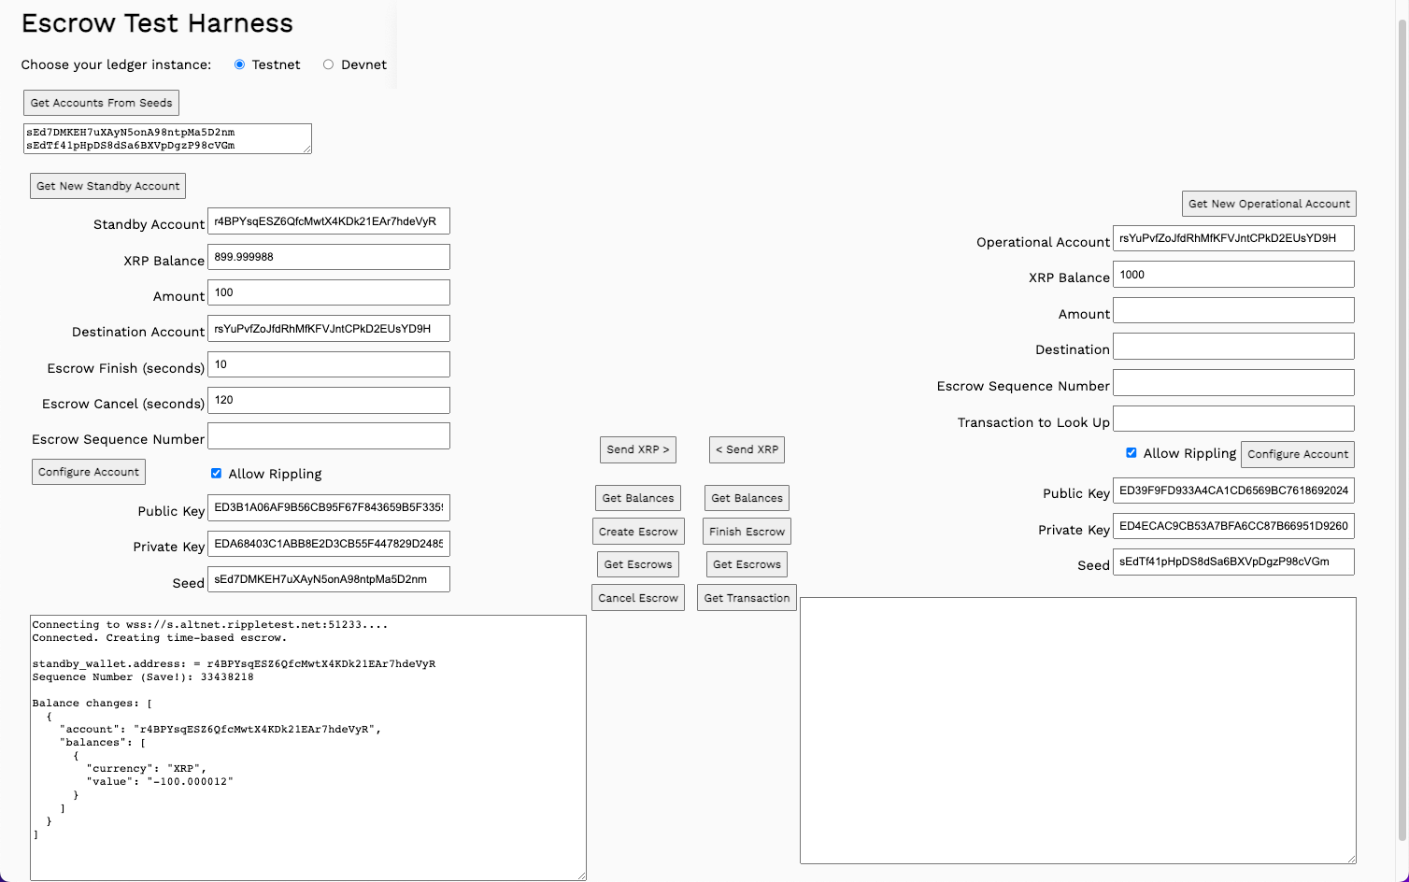Click Get New Operational Account
The width and height of the screenshot is (1409, 882).
tap(1268, 204)
